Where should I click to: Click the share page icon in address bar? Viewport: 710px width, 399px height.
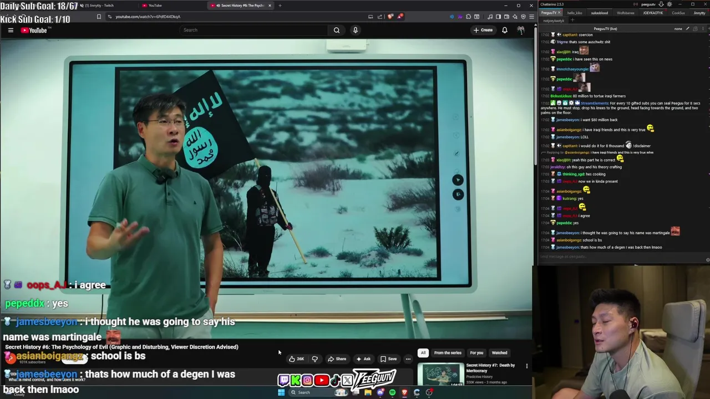tap(380, 17)
